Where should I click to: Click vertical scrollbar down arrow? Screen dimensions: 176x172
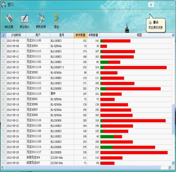tap(173, 163)
